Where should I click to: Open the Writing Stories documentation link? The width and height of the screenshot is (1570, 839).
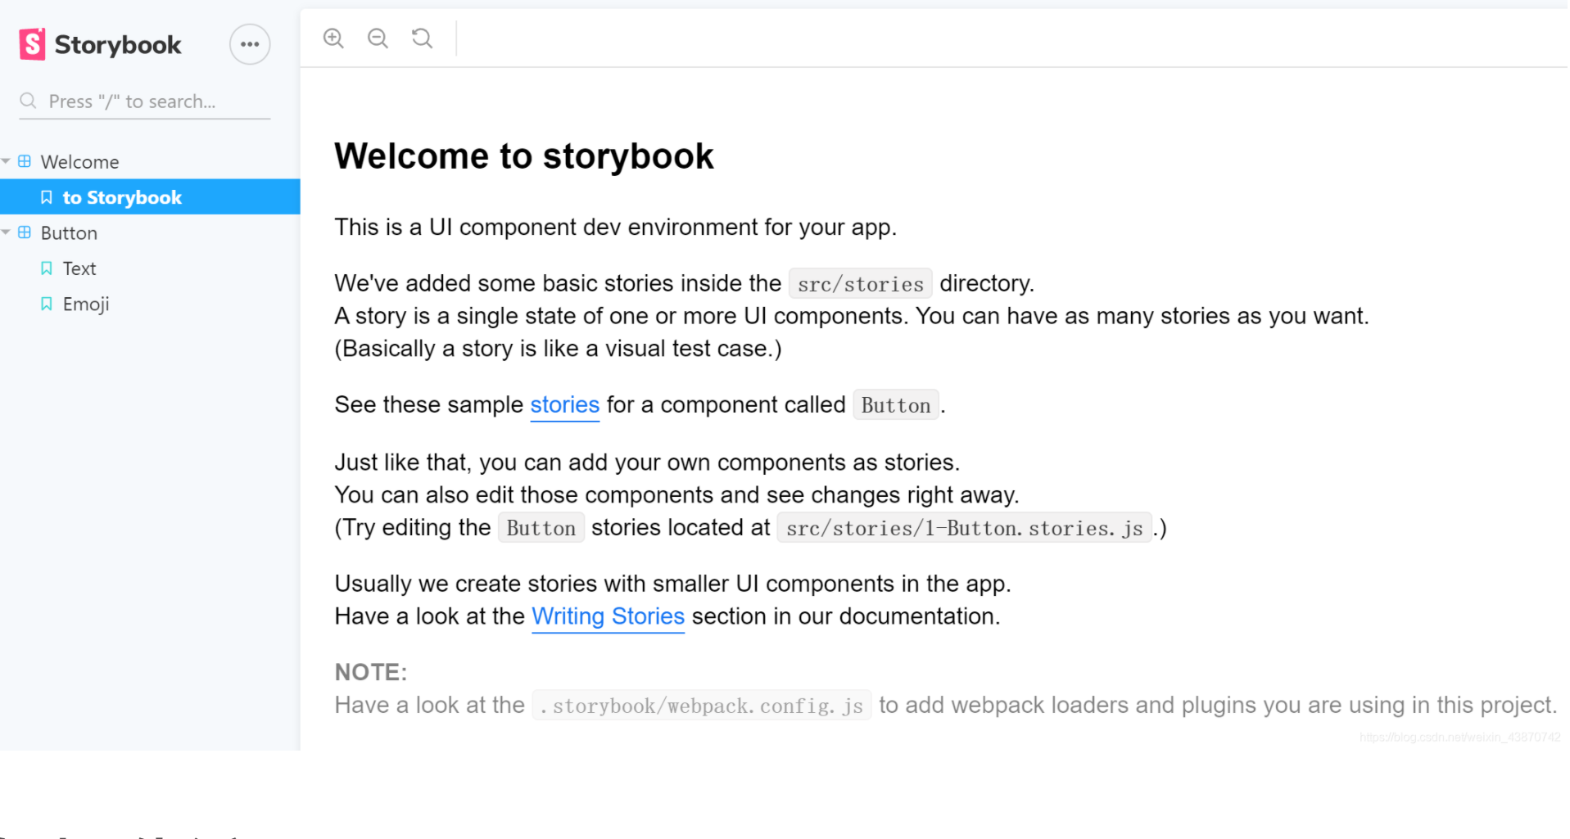click(x=608, y=616)
